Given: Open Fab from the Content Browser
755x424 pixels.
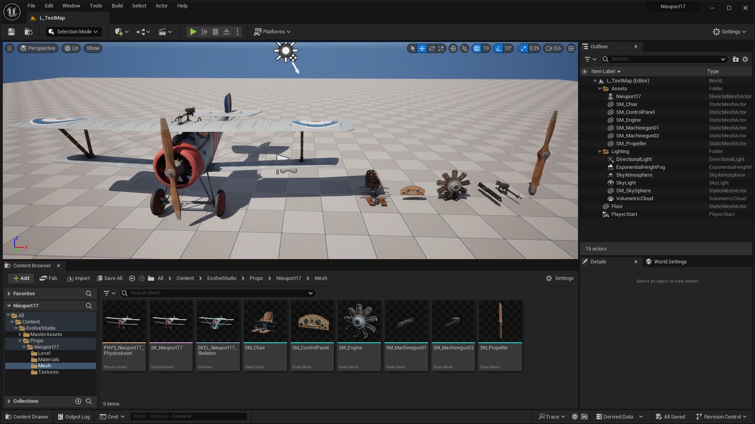Looking at the screenshot, I should point(48,278).
